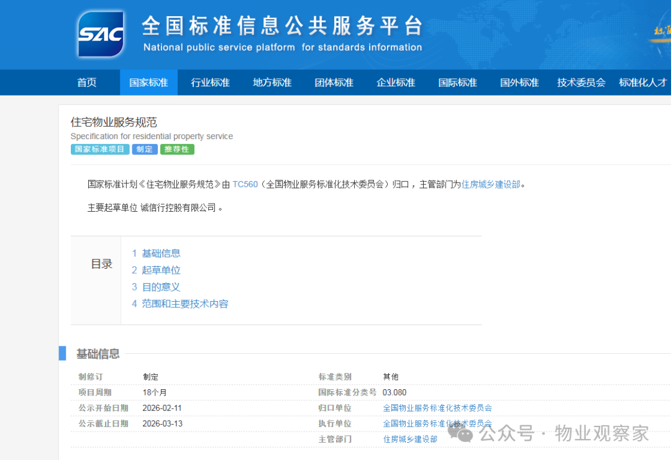Go to 目的意义 contents entry
The width and height of the screenshot is (671, 460).
coord(161,287)
